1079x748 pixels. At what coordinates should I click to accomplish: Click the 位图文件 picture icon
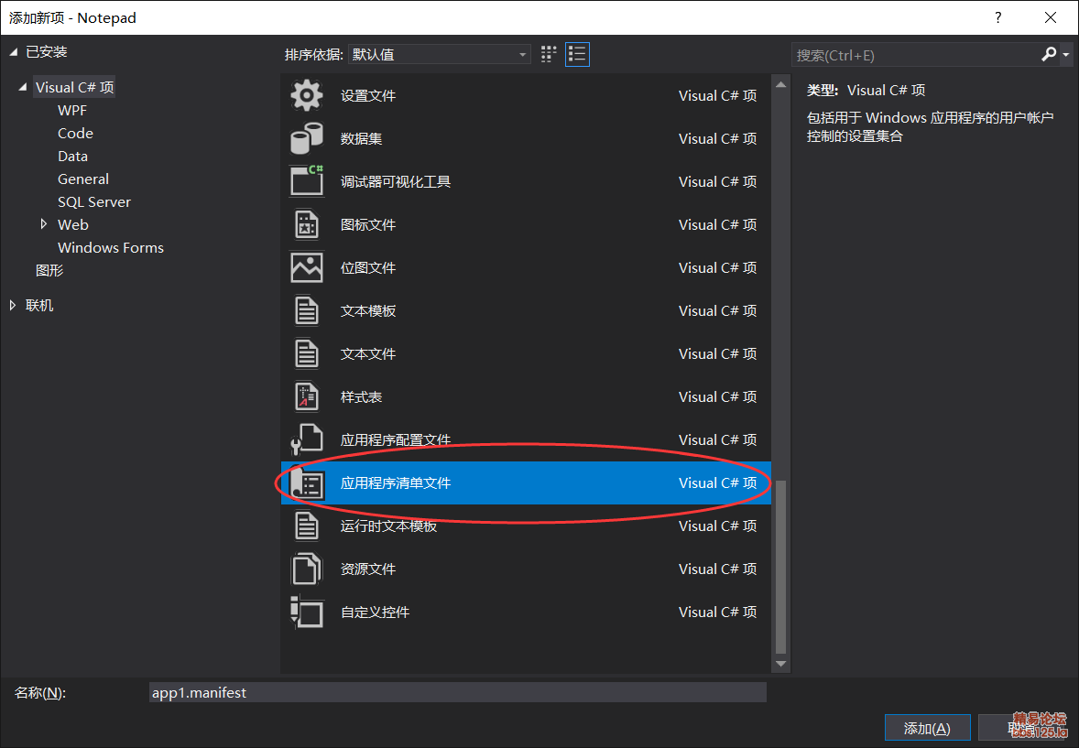[x=306, y=267]
